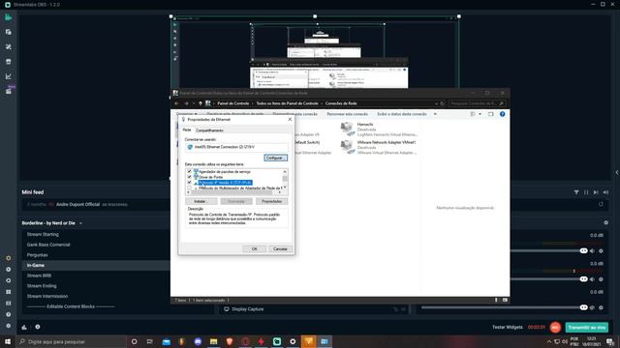Collapse the right side panel chevron
Screen dimensions: 620x348
pyautogui.click(x=616, y=172)
